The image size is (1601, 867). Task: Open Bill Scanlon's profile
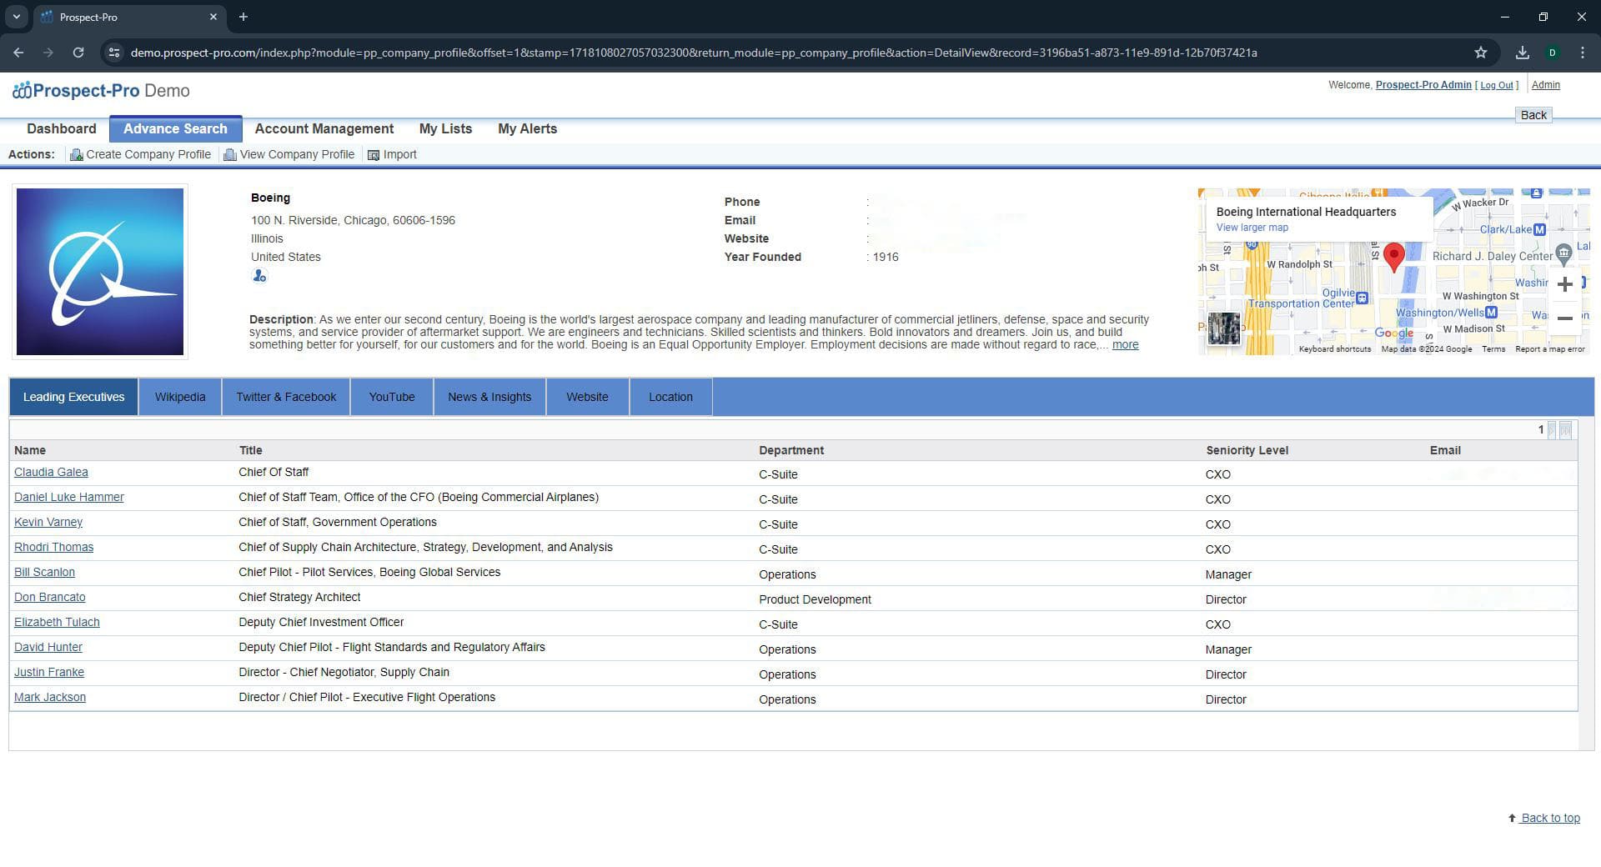click(44, 572)
